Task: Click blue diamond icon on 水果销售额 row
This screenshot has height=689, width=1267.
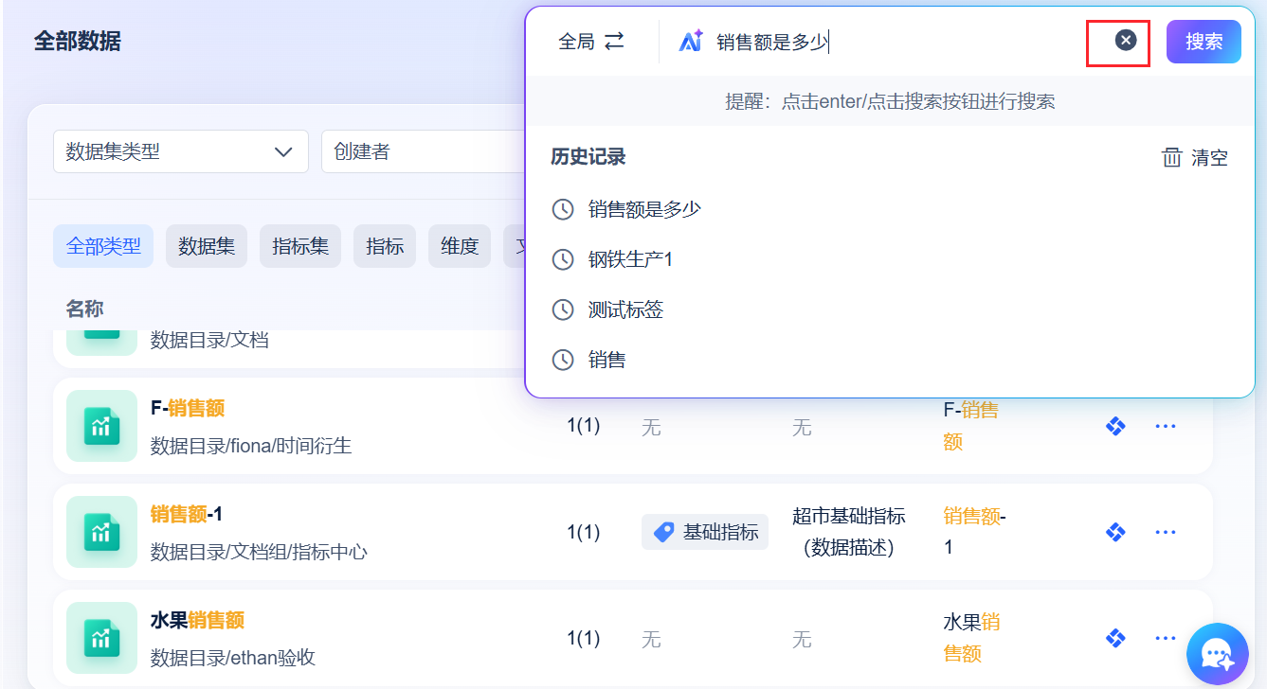Action: point(1115,638)
